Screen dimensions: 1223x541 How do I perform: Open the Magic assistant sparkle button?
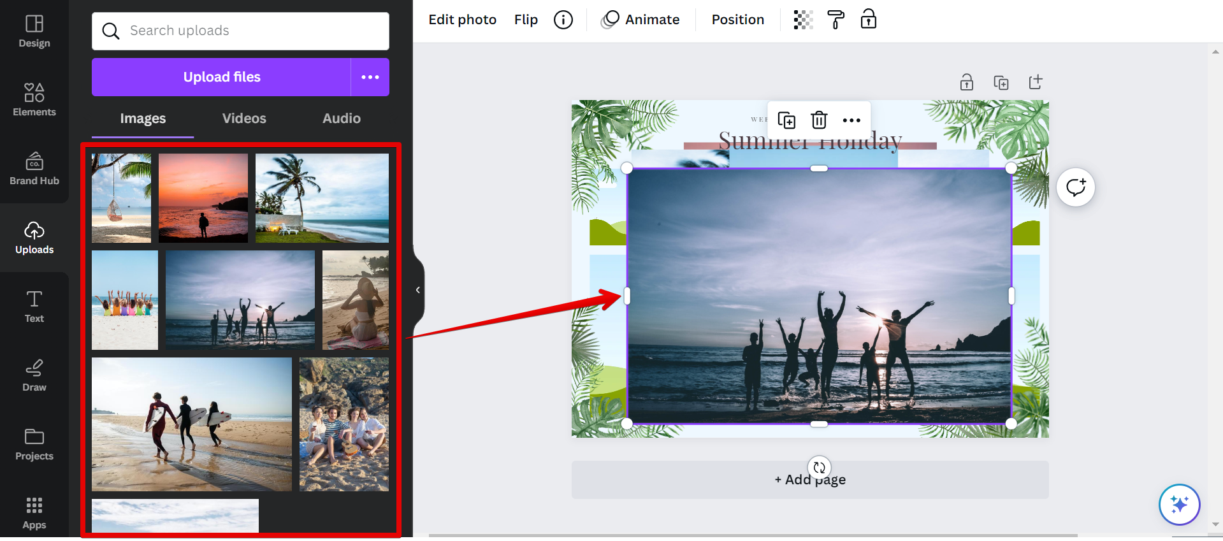[1180, 505]
